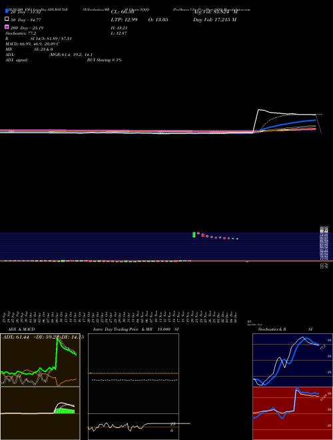Screen dimensions: 333x440
Task: Click the "(MGR) 61.4, 59.2, 14.1" ADX value
Action: point(71,55)
